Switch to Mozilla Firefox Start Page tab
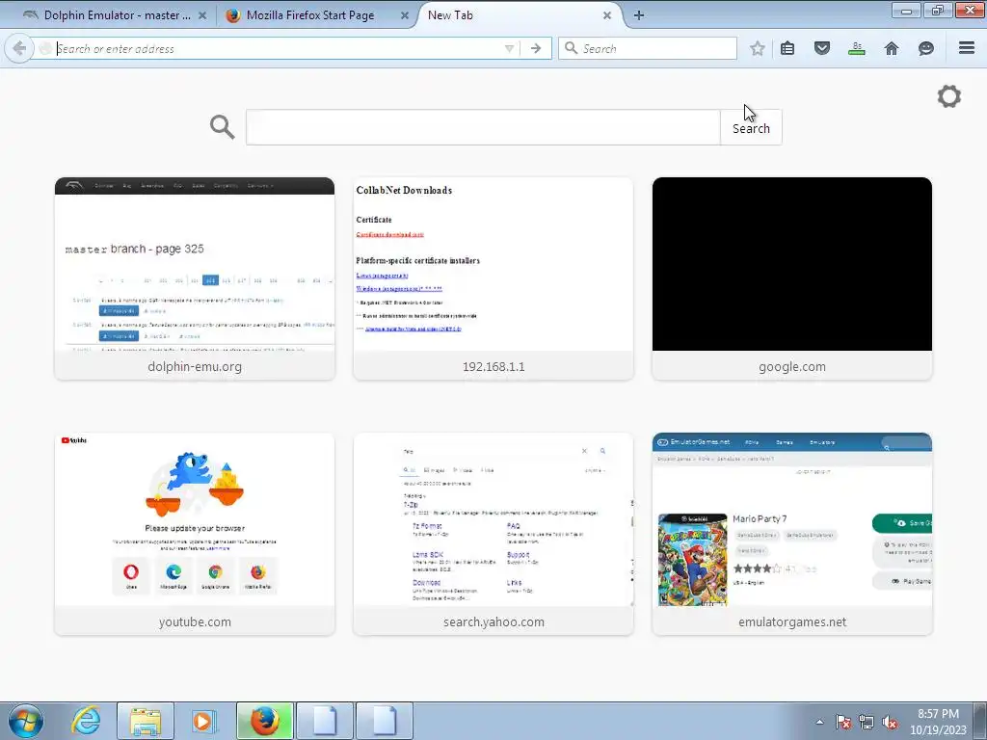The width and height of the screenshot is (987, 740). pos(309,15)
